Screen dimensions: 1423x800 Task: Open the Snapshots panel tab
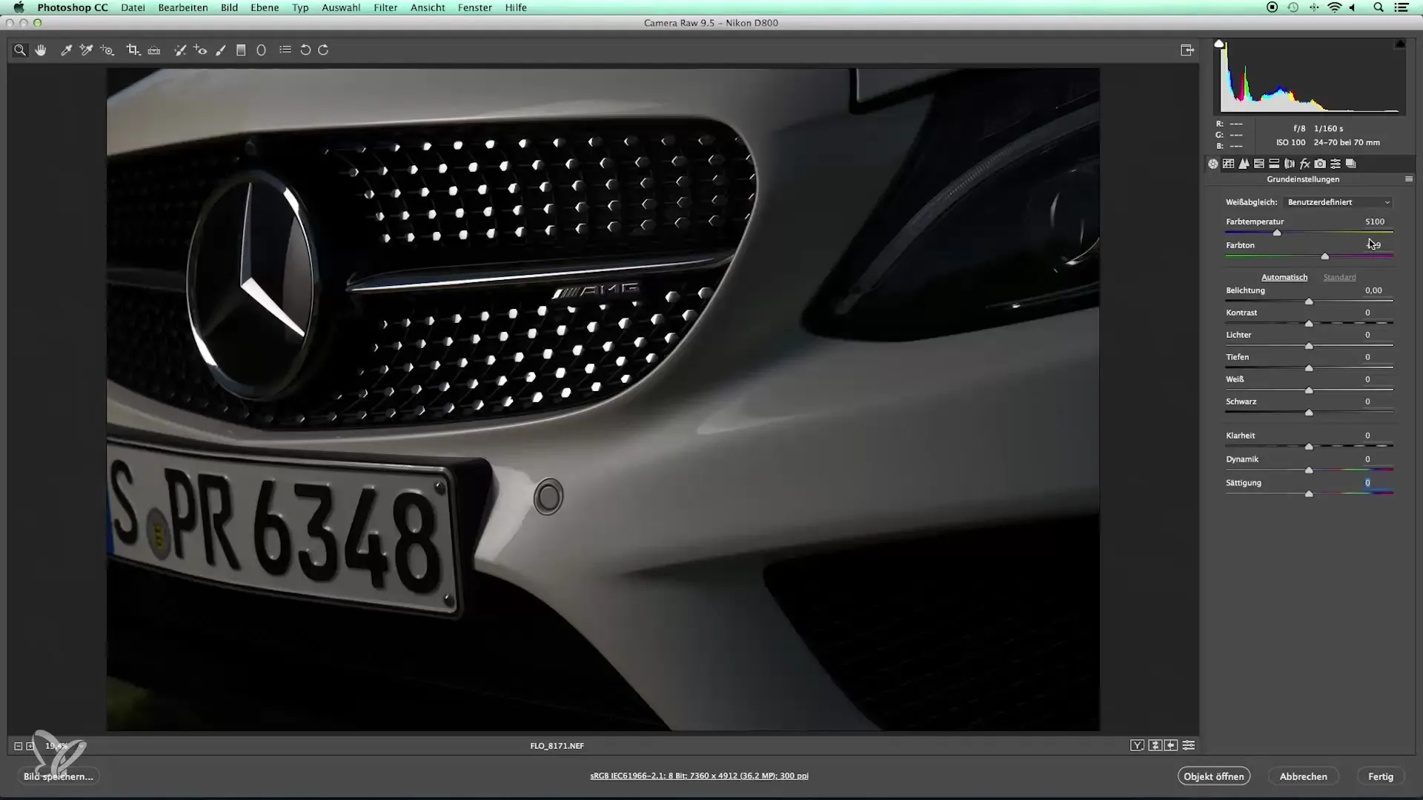click(1350, 164)
